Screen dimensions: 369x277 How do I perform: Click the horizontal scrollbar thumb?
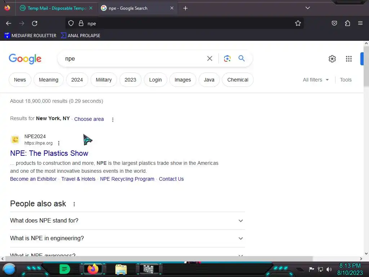159,259
